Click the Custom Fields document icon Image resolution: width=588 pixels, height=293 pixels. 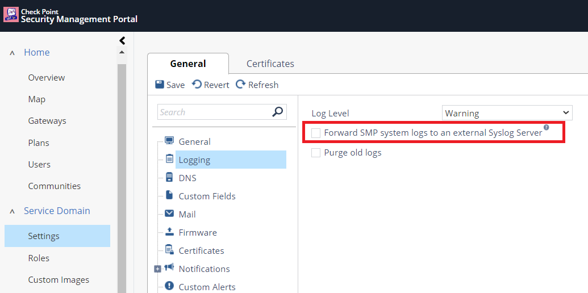tap(169, 195)
